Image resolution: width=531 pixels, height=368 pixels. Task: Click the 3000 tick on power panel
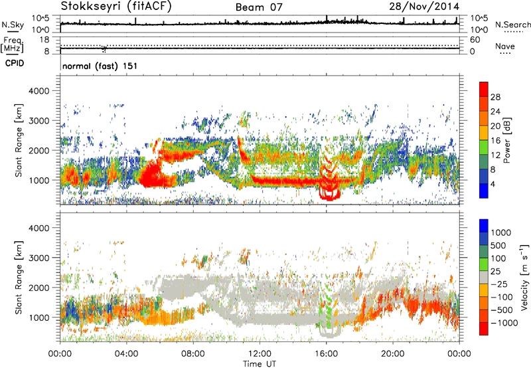38,121
